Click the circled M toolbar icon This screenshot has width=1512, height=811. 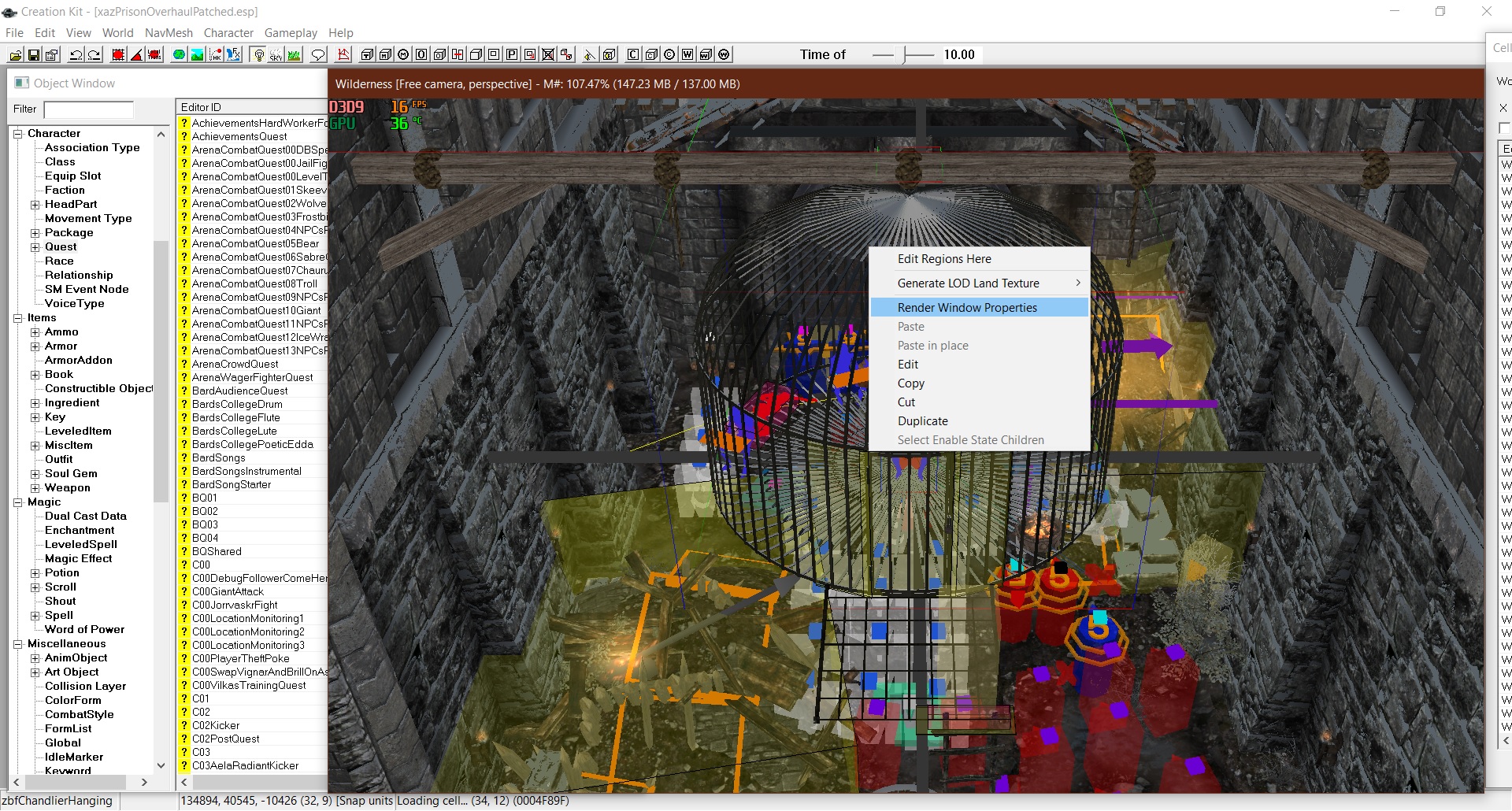click(x=403, y=54)
